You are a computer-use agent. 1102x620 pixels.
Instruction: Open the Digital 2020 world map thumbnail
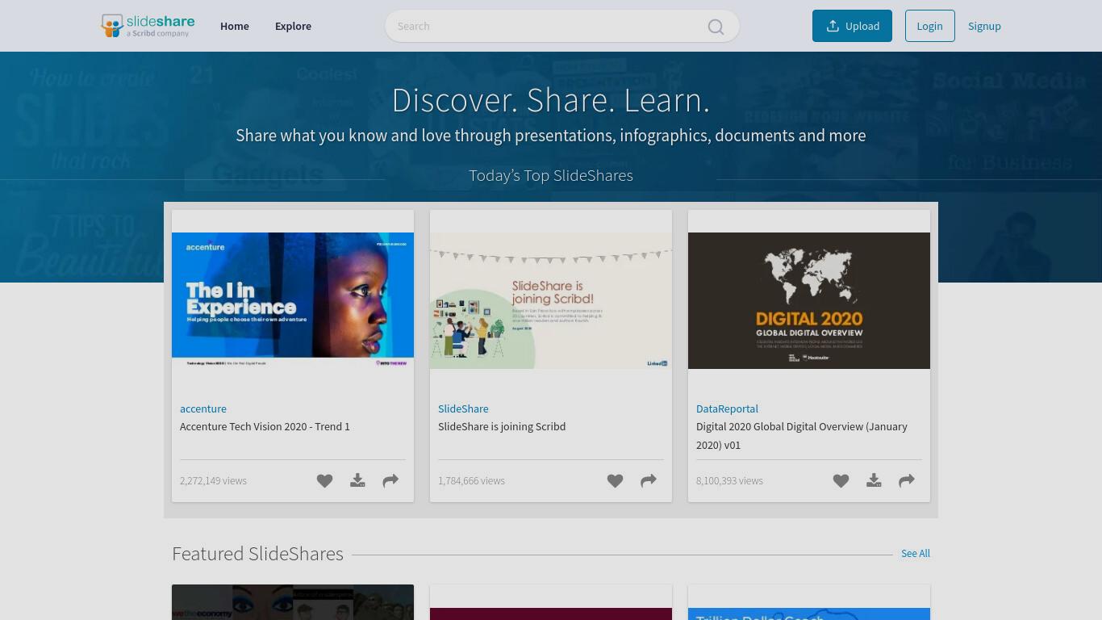click(x=809, y=300)
